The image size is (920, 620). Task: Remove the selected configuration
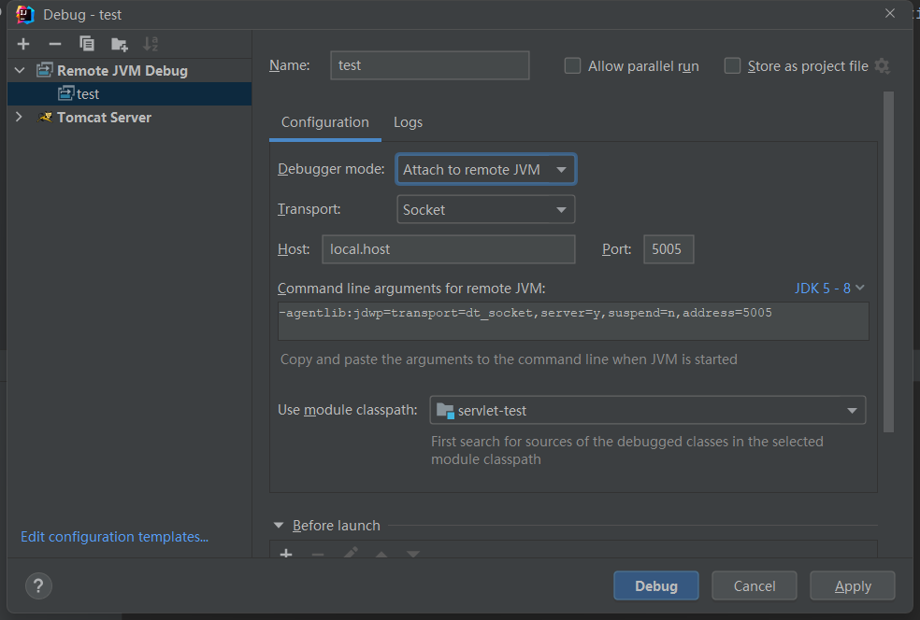click(x=55, y=44)
